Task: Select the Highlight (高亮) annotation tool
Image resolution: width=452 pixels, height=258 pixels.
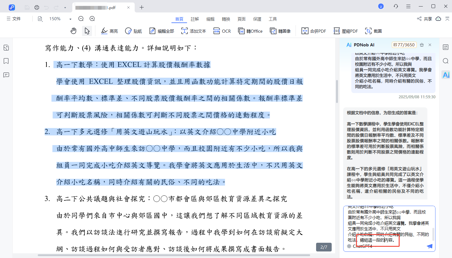Action: [x=109, y=31]
